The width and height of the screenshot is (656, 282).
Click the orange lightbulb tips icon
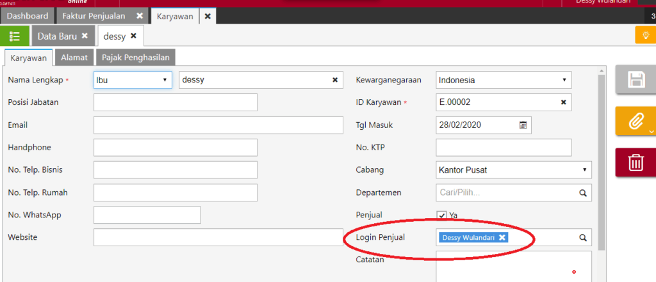(x=643, y=35)
